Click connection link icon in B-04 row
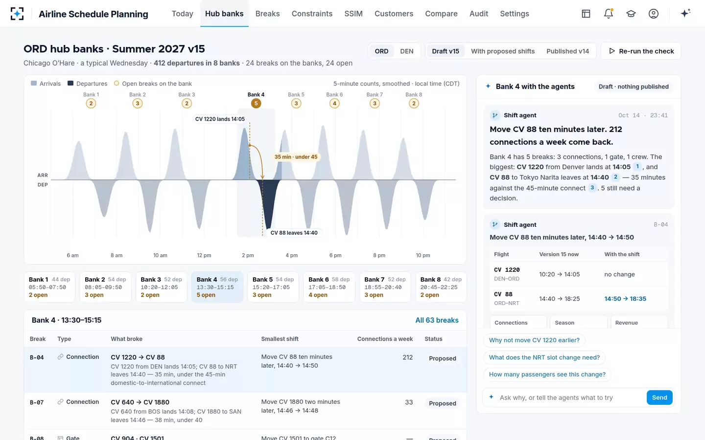Image resolution: width=705 pixels, height=440 pixels. point(60,357)
